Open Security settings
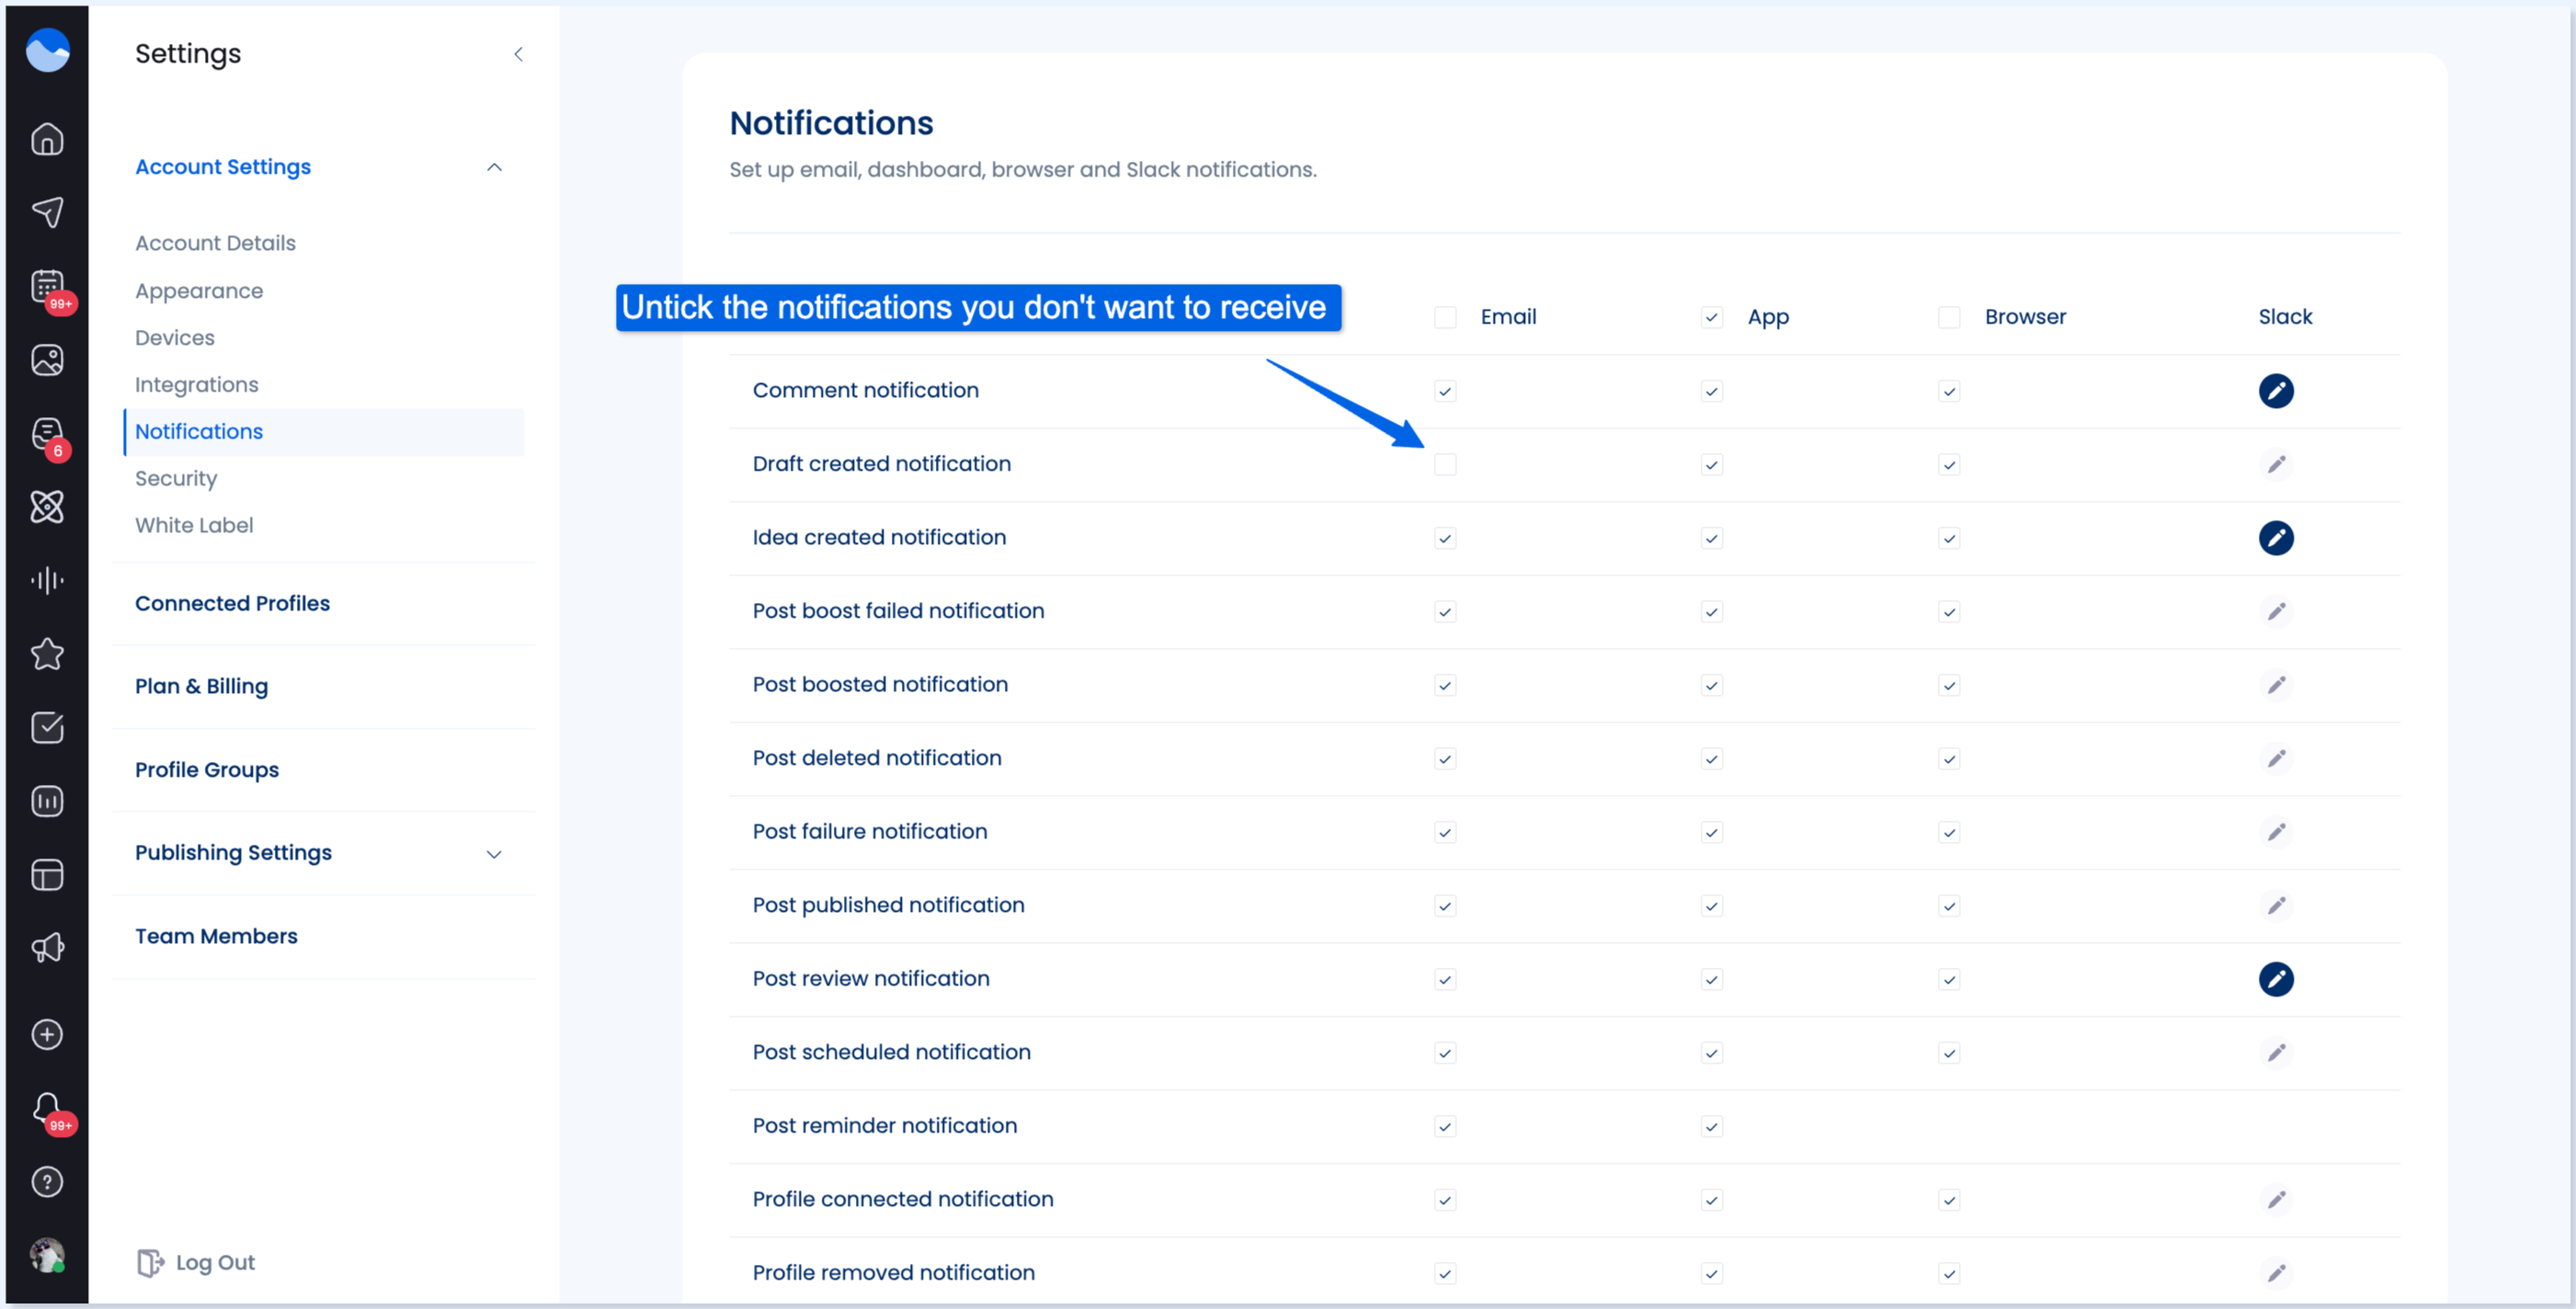 176,478
